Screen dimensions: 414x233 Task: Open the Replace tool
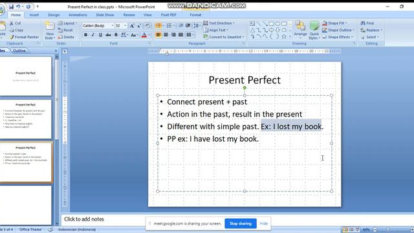371,30
